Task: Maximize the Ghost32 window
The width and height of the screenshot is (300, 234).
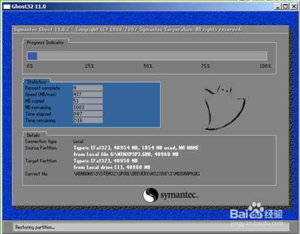Action: point(286,7)
